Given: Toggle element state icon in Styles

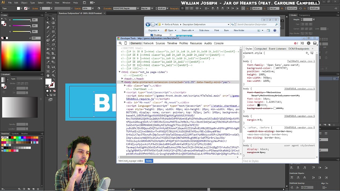Looking at the screenshot, I should 312,53.
